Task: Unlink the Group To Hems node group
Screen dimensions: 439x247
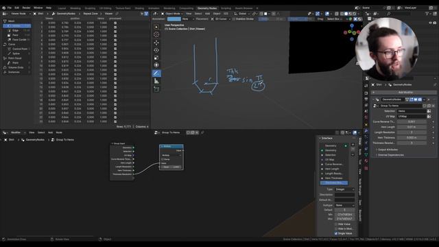Action: [x=434, y=106]
